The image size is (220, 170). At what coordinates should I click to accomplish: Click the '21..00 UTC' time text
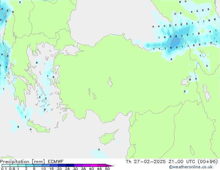(182, 161)
